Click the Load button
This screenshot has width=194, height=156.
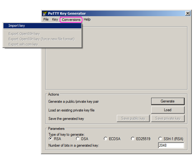(168, 110)
